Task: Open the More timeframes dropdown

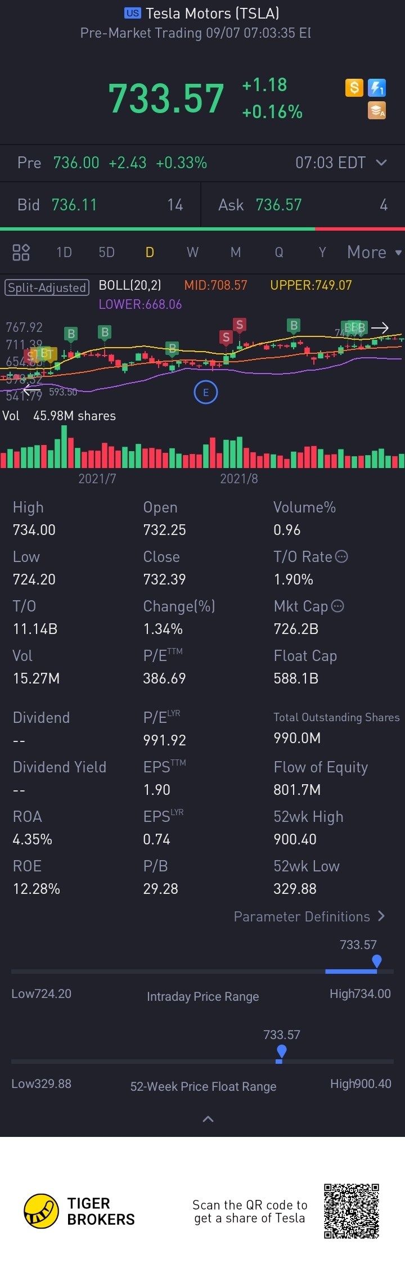Action: point(374,252)
